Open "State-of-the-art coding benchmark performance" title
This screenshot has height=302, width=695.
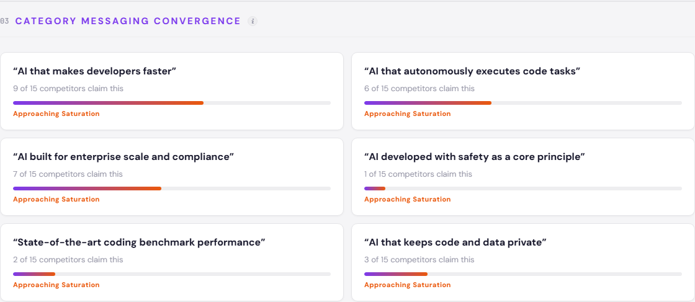pyautogui.click(x=139, y=242)
